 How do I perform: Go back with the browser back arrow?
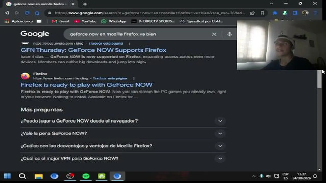[x=7, y=13]
